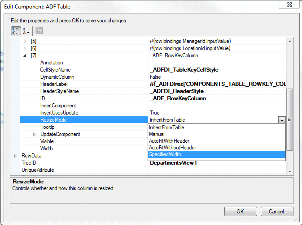Edit the HeaderLabel expression value

217,84
